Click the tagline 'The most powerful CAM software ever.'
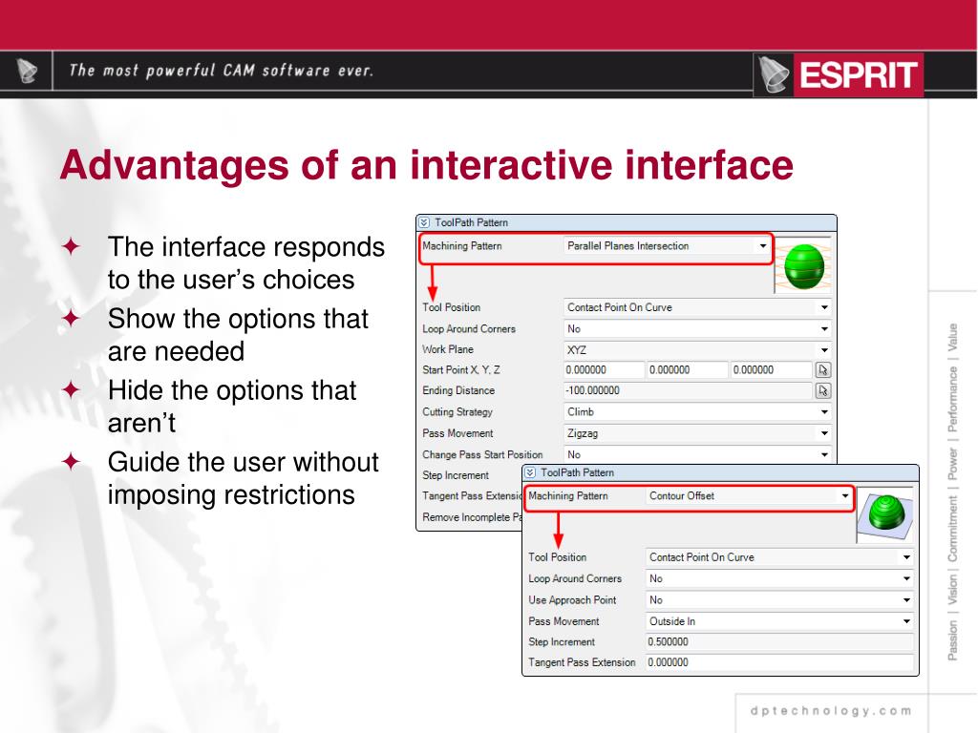This screenshot has height=733, width=978. click(221, 71)
